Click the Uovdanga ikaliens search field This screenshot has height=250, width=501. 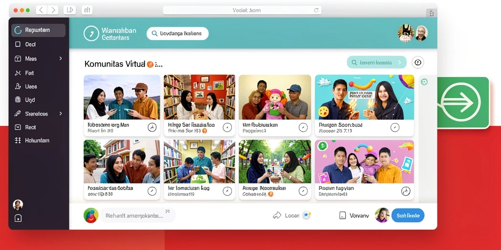tap(177, 34)
